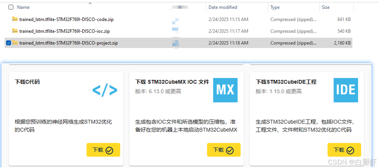
Task: Download the STM32CubeMX IOC file button
Action: 224,150
